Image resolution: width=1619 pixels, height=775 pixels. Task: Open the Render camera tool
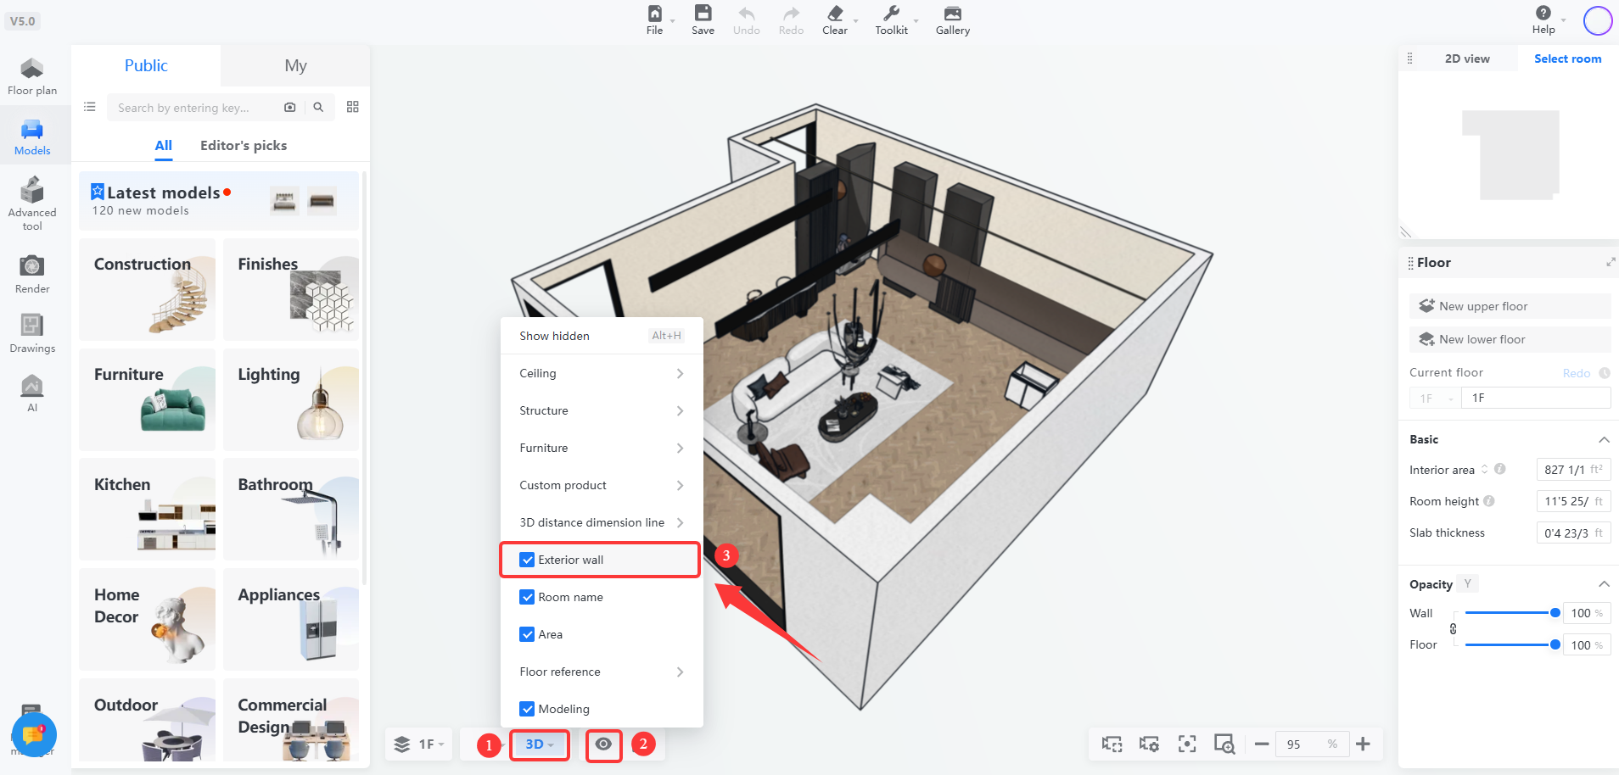coord(32,274)
